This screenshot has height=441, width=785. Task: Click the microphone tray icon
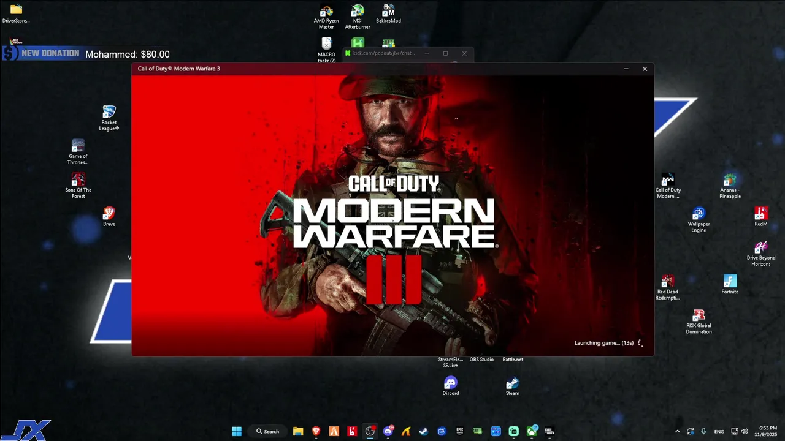click(x=704, y=431)
